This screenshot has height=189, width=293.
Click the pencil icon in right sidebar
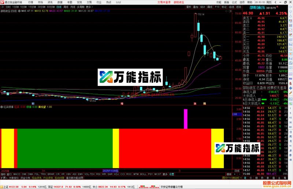290,93
